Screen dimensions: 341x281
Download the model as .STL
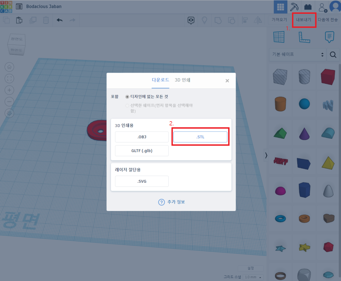click(200, 136)
